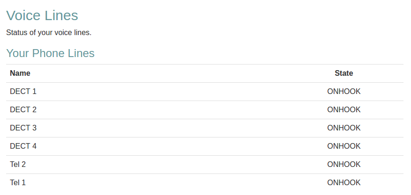This screenshot has height=195, width=411.
Task: Click the ONHOOK state for DECT 1
Action: pos(344,91)
